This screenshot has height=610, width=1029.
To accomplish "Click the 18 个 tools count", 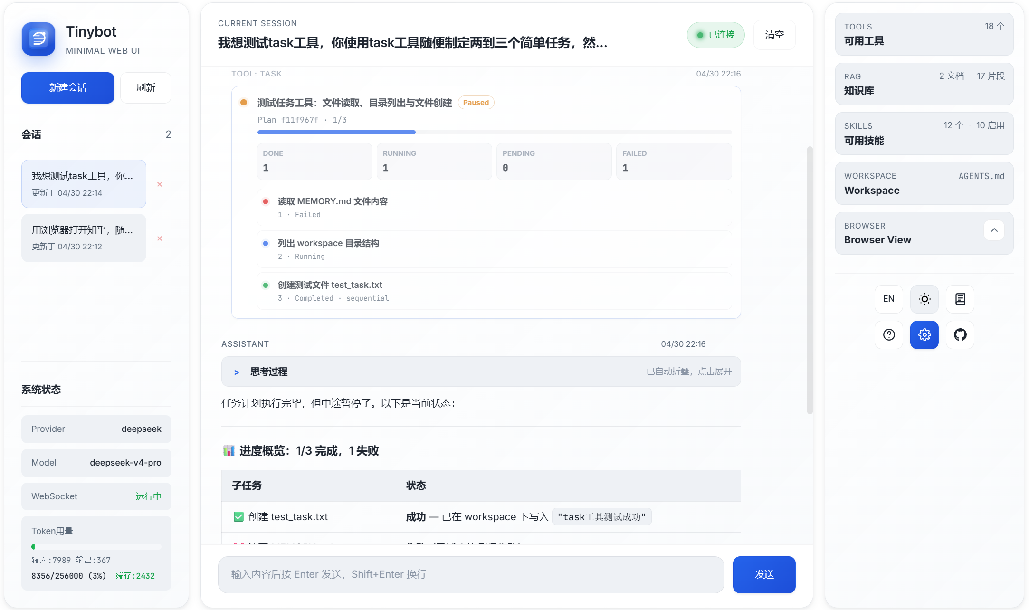I will pyautogui.click(x=994, y=26).
